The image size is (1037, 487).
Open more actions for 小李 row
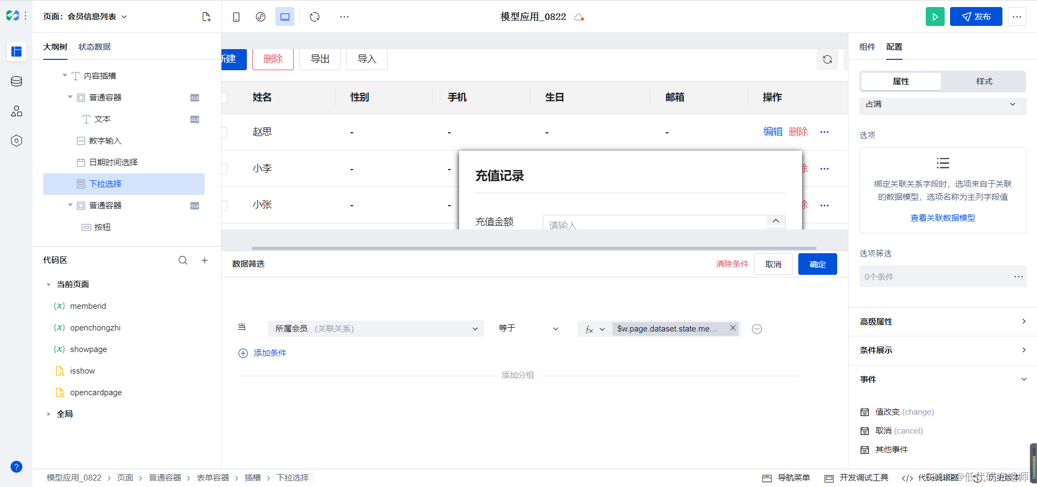click(x=824, y=169)
